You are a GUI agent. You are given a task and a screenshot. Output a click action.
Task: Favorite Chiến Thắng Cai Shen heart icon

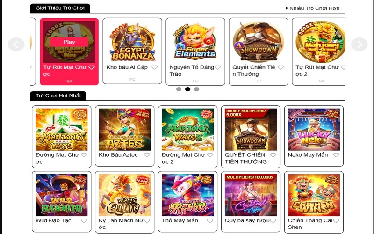pos(336,220)
